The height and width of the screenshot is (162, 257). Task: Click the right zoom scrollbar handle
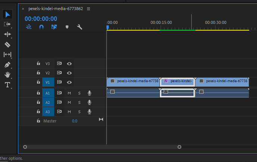(x=179, y=147)
